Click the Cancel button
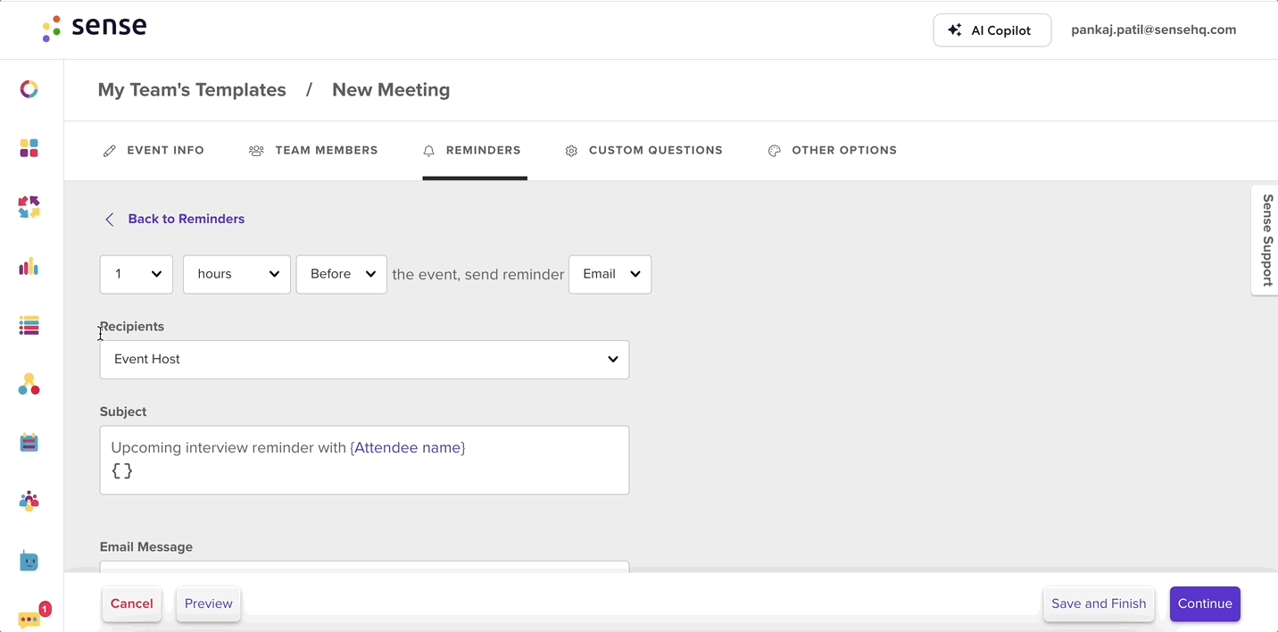This screenshot has width=1278, height=632. pos(132,603)
